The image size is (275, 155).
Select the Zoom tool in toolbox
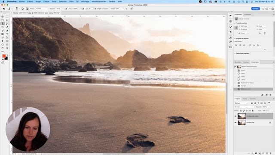point(7,48)
